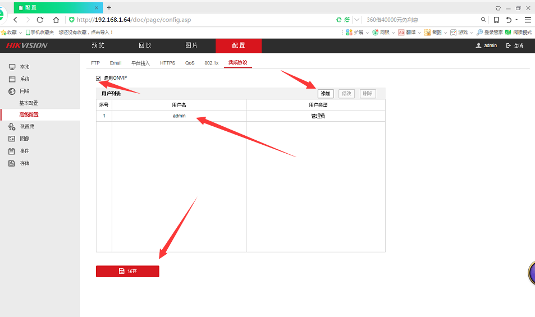The image size is (535, 317).
Task: Open 基本配置 under Network
Action: point(29,103)
